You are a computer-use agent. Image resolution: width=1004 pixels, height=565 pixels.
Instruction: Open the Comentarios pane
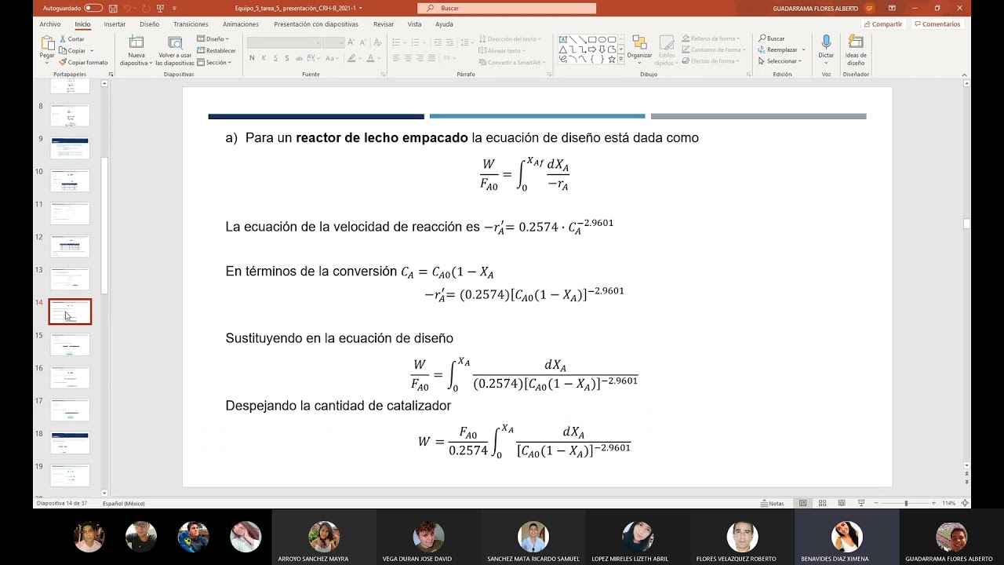[937, 24]
